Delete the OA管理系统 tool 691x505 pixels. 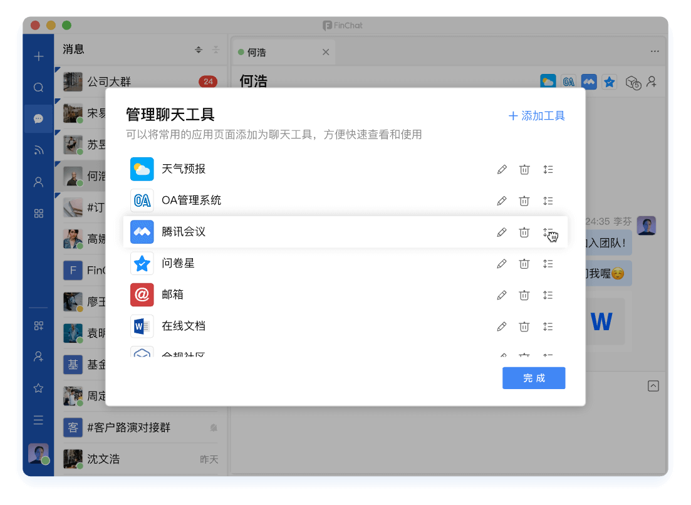524,200
